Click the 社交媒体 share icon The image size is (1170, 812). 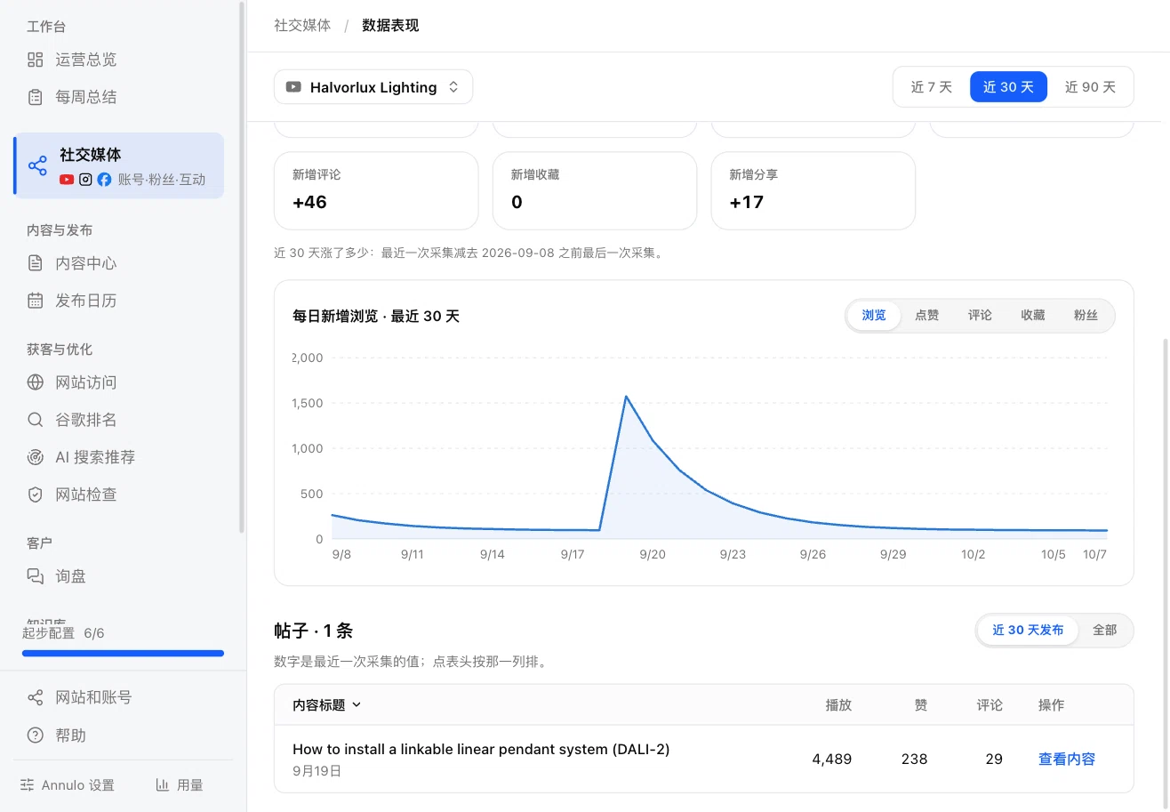pyautogui.click(x=37, y=165)
